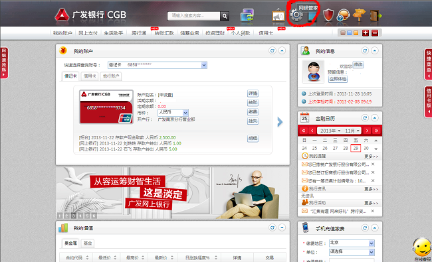Click the search magnifier button

tap(225, 16)
